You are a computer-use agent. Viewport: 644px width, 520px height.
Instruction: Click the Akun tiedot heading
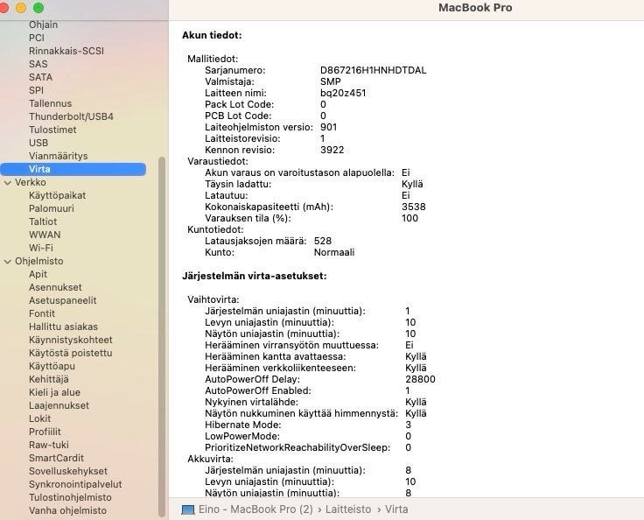[x=212, y=35]
